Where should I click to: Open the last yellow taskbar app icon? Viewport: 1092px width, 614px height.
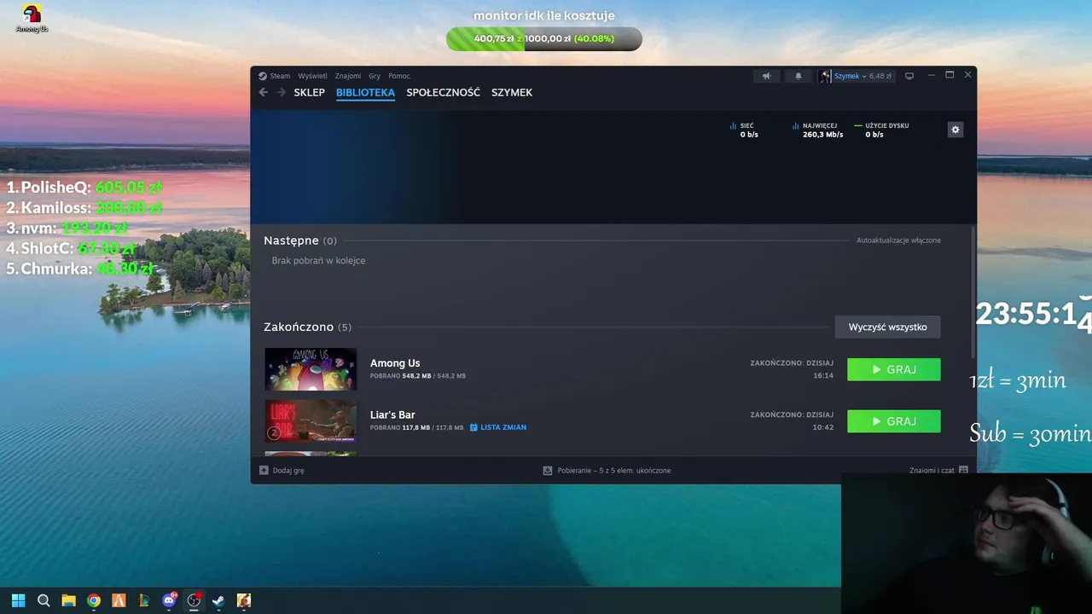244,600
